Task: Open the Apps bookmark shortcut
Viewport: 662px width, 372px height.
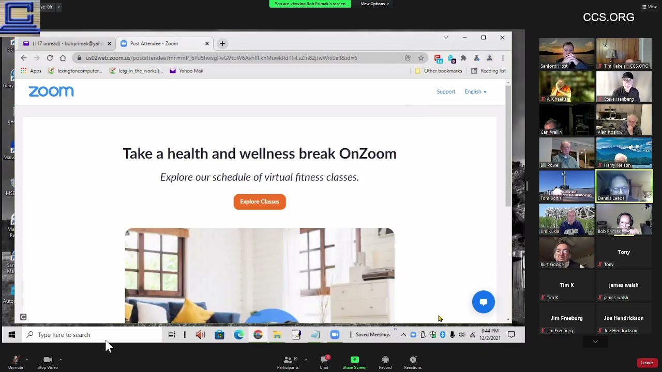Action: click(31, 71)
